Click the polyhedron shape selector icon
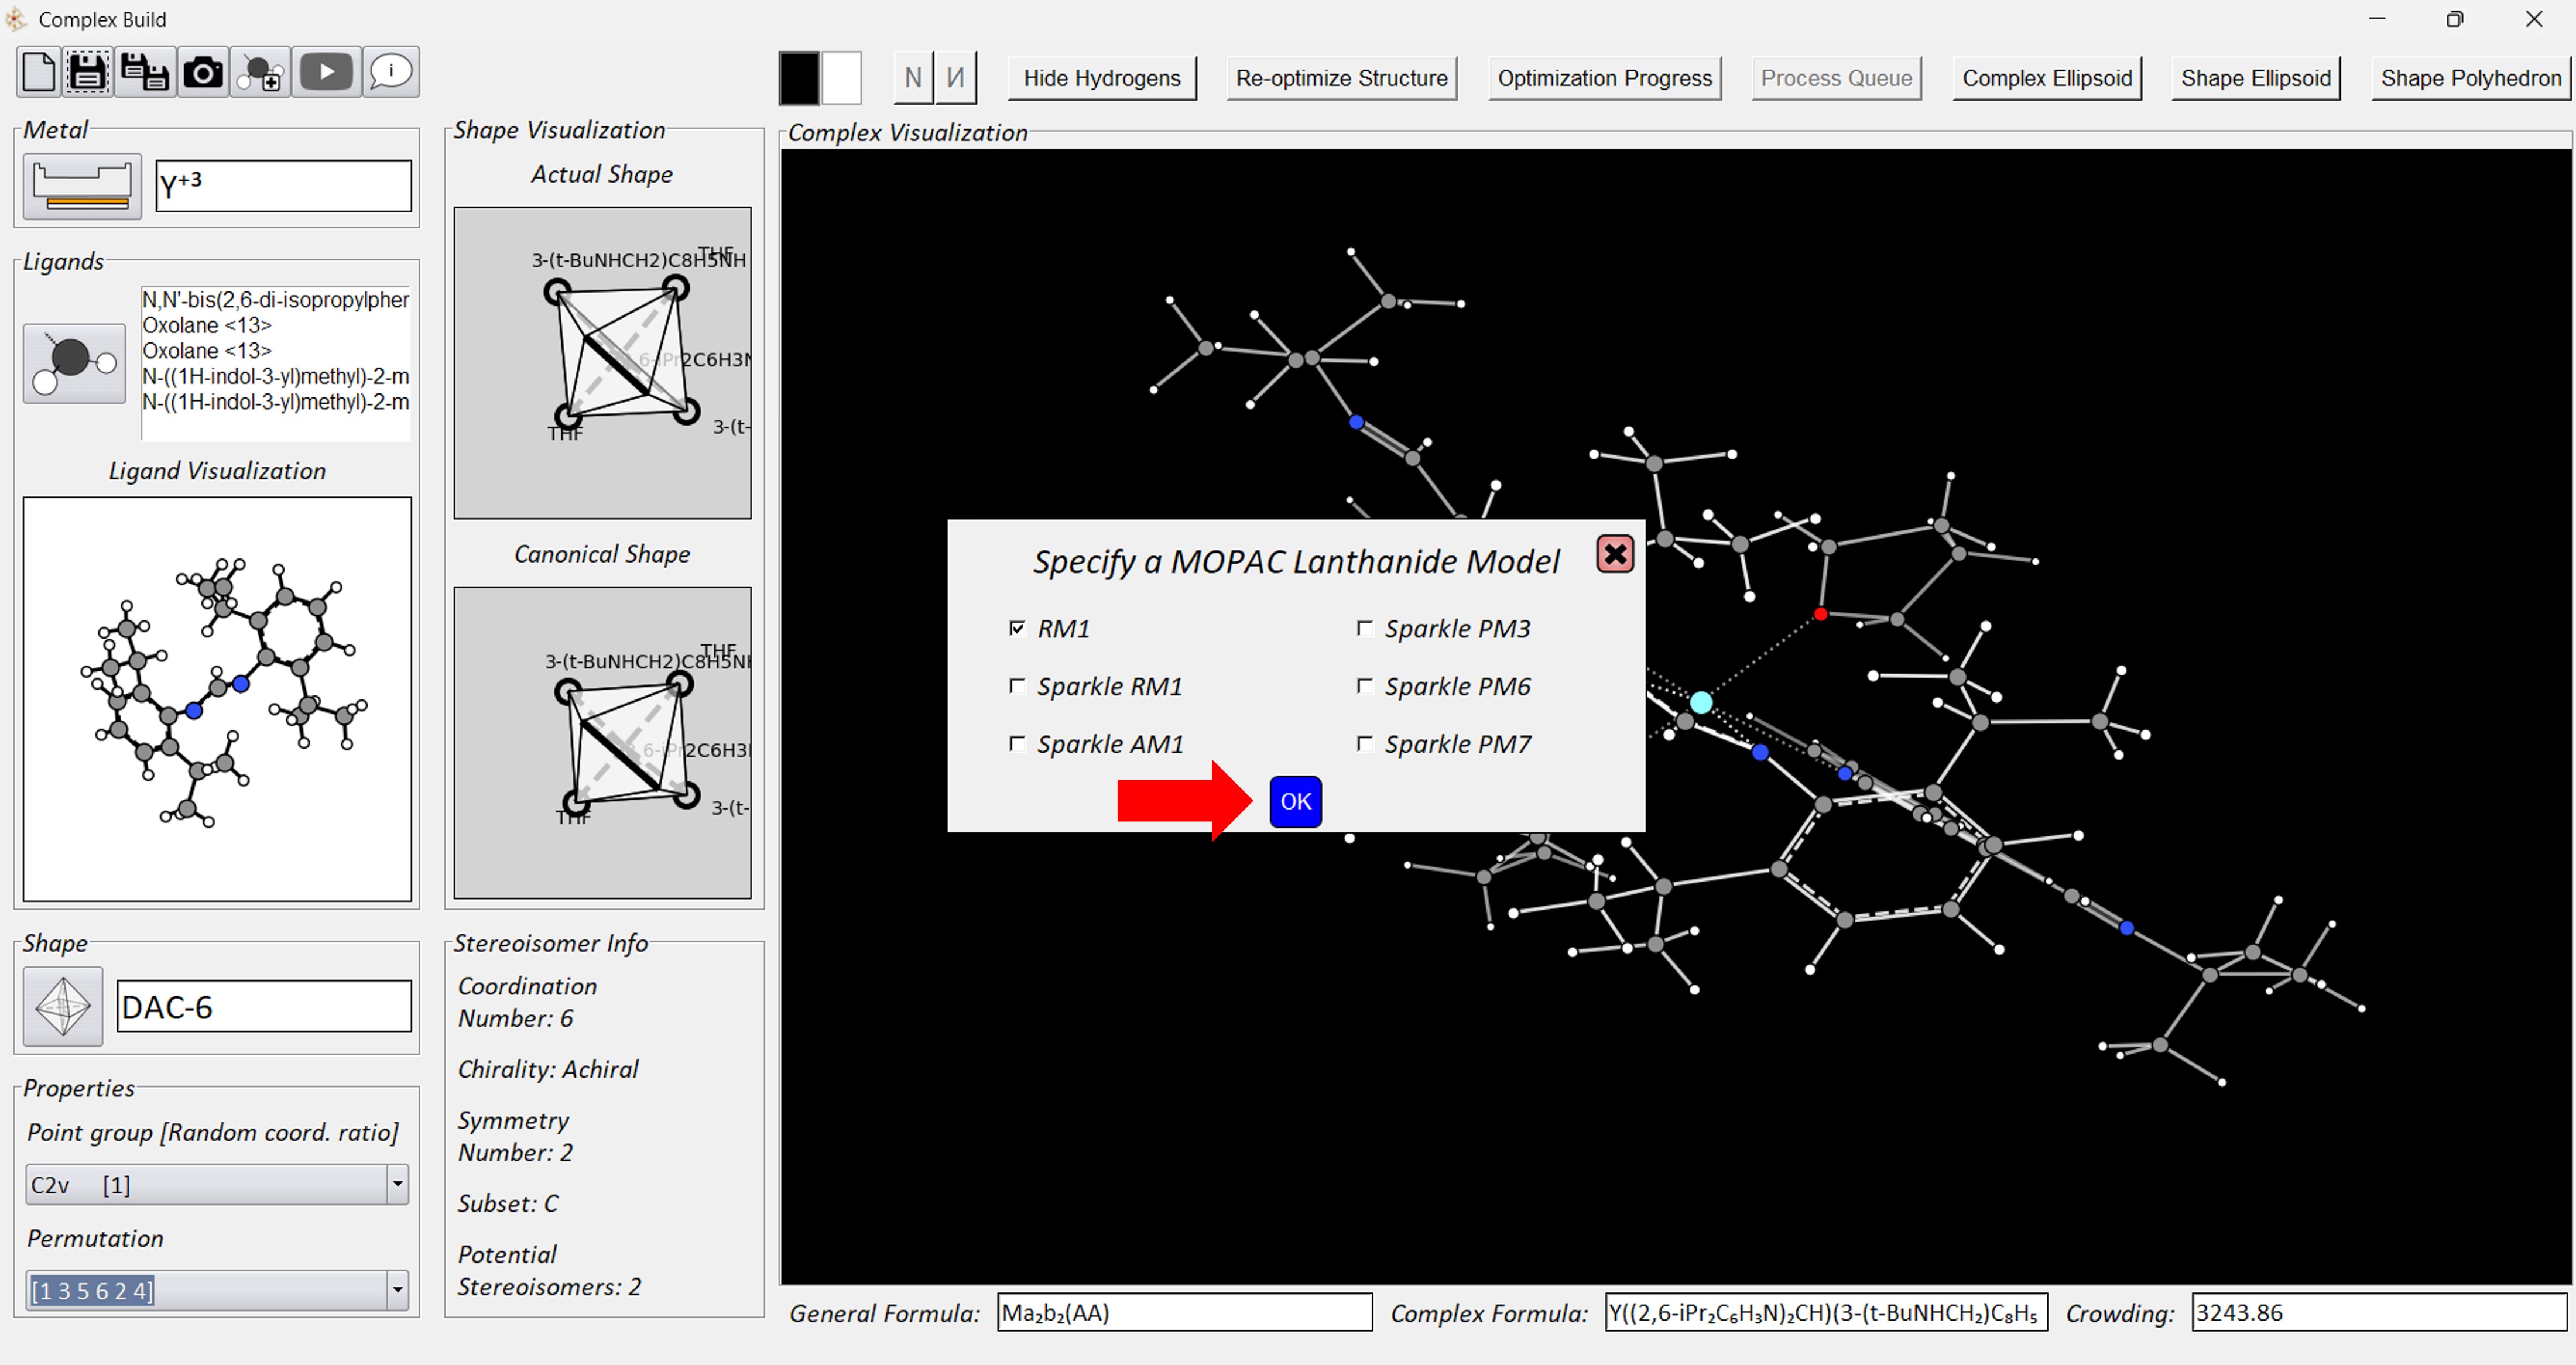Image resolution: width=2576 pixels, height=1365 pixels. pyautogui.click(x=63, y=1006)
